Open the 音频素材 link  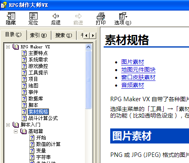(133, 85)
